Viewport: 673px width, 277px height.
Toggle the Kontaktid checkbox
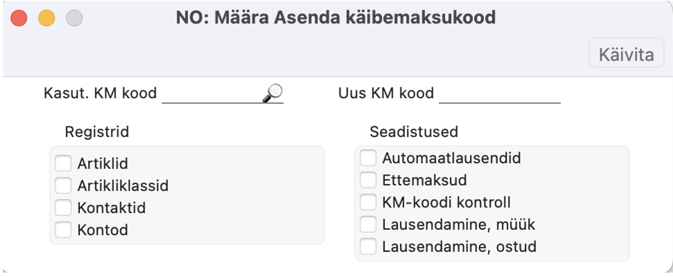(x=63, y=208)
